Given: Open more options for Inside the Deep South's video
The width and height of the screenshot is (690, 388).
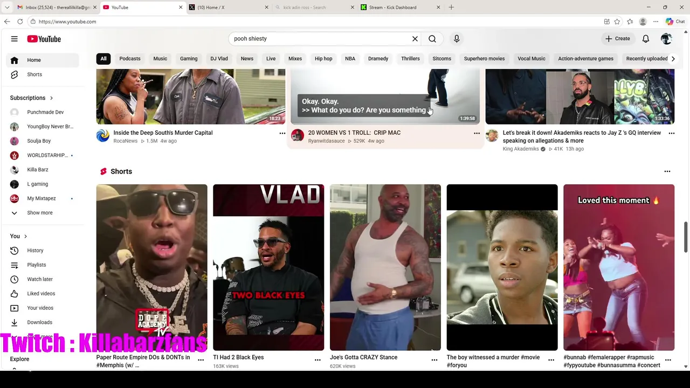Looking at the screenshot, I should [x=282, y=133].
